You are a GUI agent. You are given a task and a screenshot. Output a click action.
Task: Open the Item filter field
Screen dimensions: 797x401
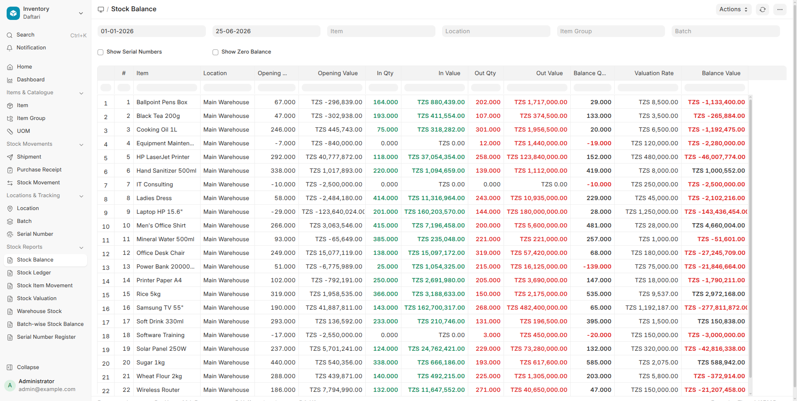coord(381,31)
